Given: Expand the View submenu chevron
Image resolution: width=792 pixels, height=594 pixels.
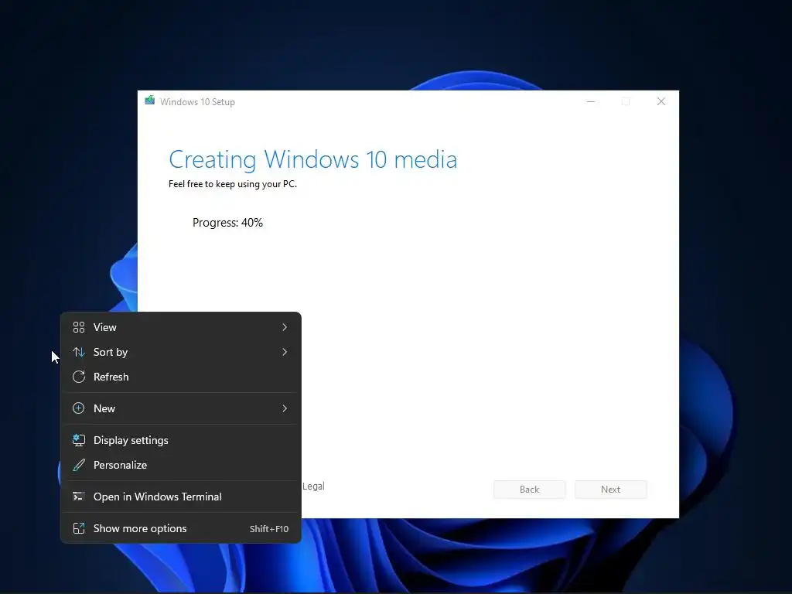Looking at the screenshot, I should tap(285, 327).
